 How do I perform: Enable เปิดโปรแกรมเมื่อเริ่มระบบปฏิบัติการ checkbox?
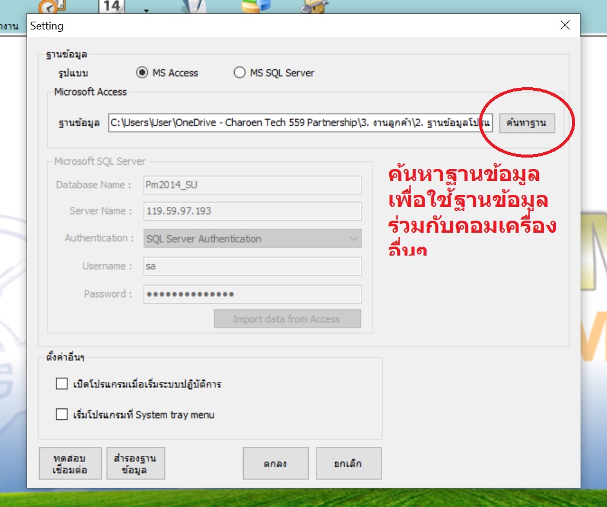point(61,384)
